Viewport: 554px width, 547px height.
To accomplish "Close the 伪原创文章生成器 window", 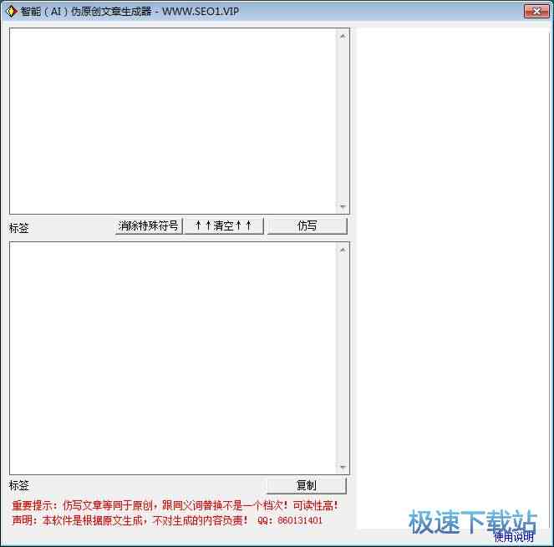I will click(x=536, y=12).
